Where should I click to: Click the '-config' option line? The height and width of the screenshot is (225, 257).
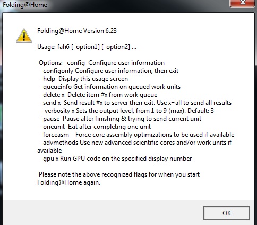pyautogui.click(x=101, y=63)
